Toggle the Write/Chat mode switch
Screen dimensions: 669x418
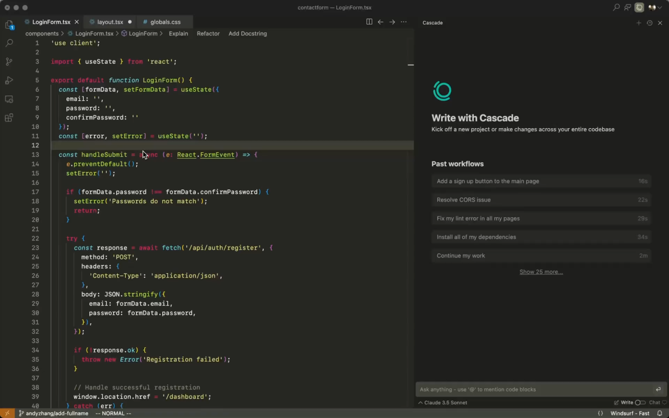point(640,403)
